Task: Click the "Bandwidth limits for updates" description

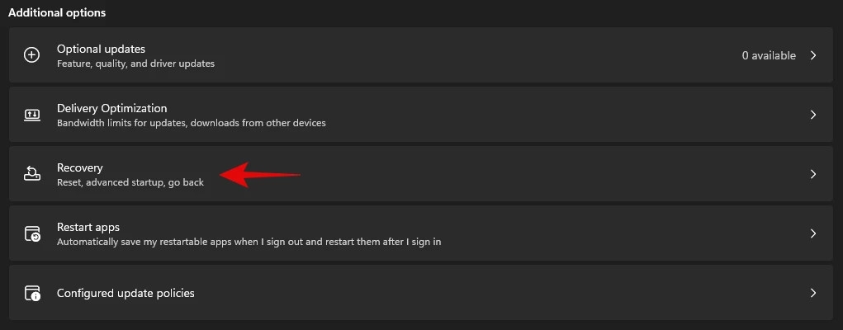Action: click(x=191, y=123)
